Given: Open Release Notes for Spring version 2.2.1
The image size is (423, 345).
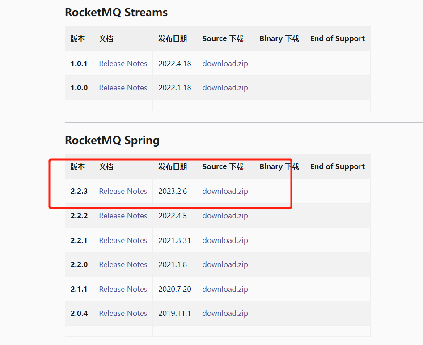Looking at the screenshot, I should pyautogui.click(x=123, y=241).
